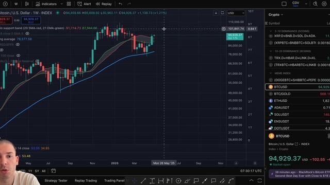Select the callout comment tool
Viewport: 330px width, 185px height.
[x=196, y=180]
